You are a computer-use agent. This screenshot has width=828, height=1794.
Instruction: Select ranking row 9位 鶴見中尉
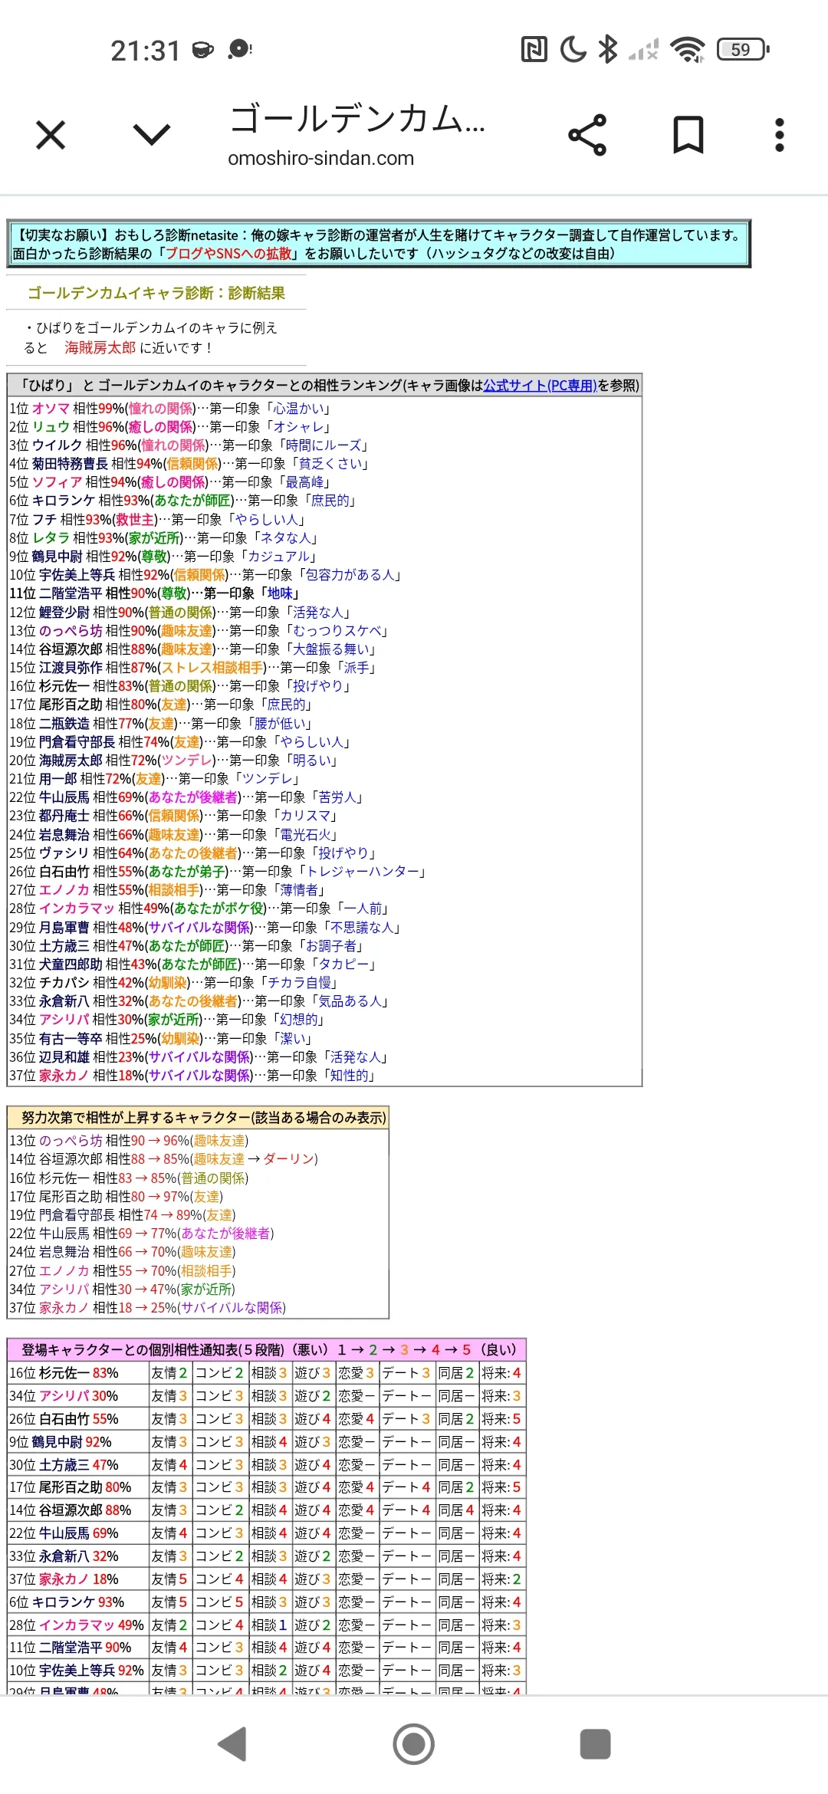coord(164,557)
